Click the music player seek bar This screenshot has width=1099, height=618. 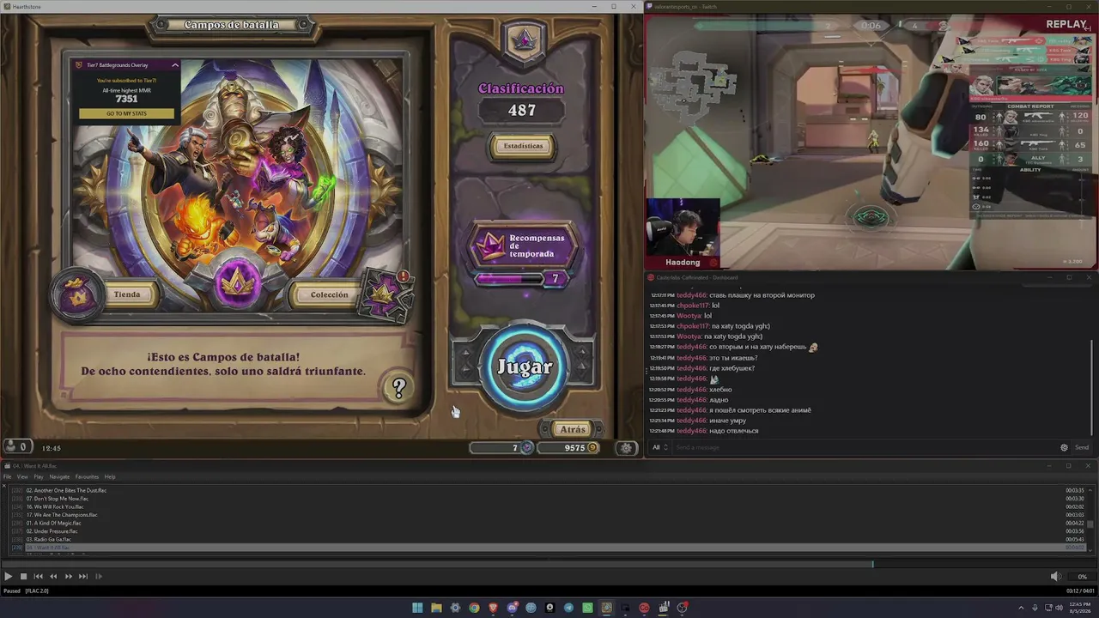click(549, 564)
